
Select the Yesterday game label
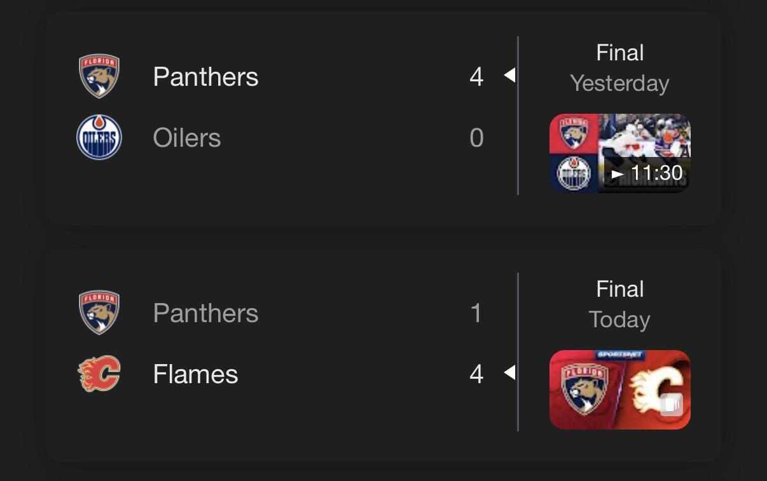(620, 83)
